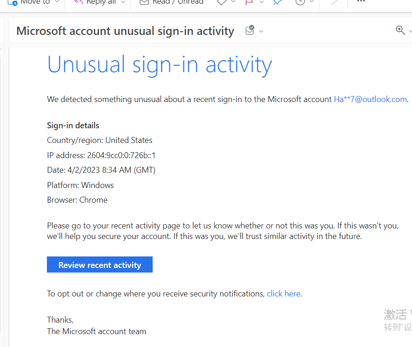Pin the email with the pin icon

(277, 2)
